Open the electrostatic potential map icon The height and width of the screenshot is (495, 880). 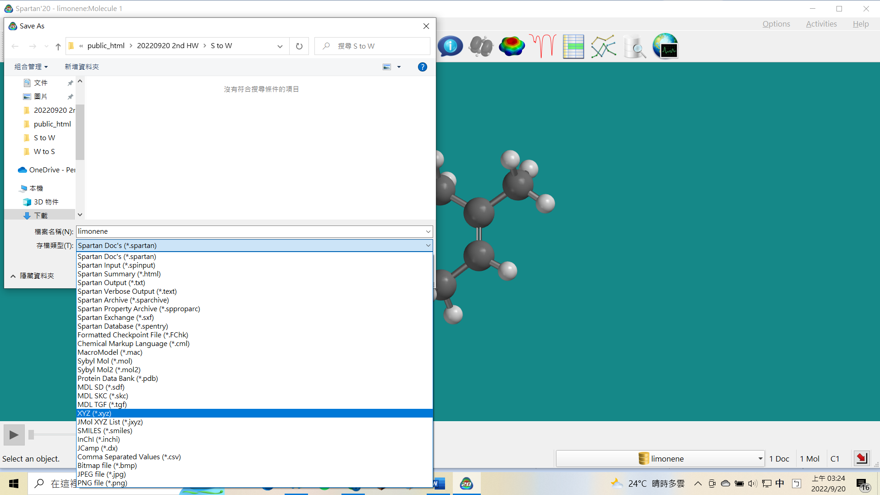click(511, 46)
